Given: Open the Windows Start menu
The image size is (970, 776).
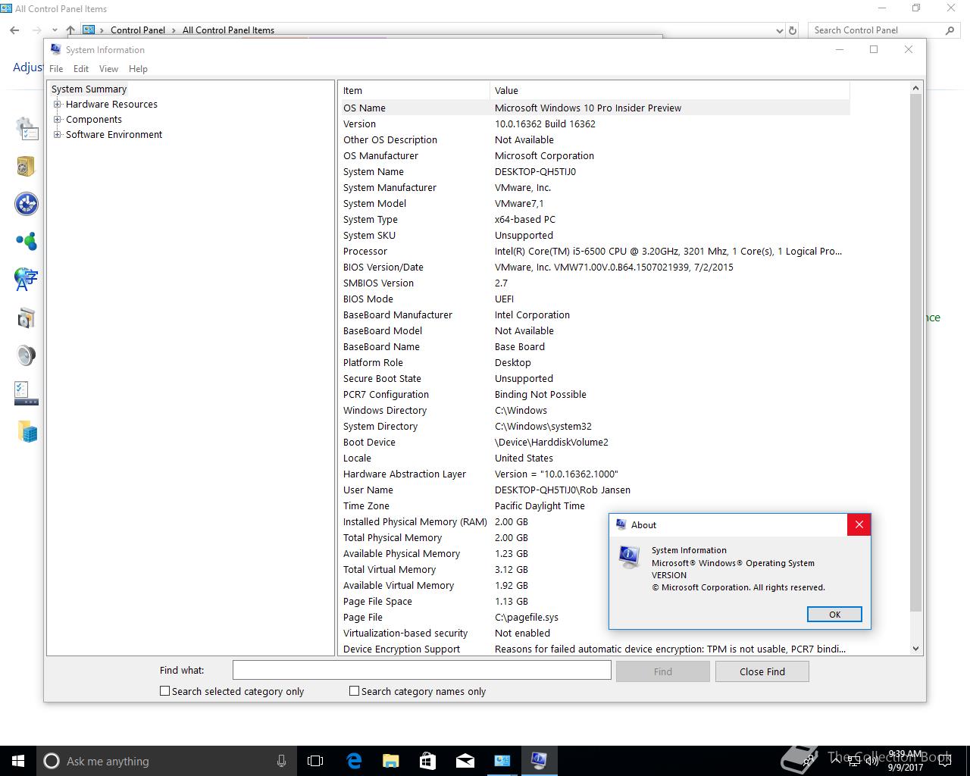Looking at the screenshot, I should click(18, 761).
